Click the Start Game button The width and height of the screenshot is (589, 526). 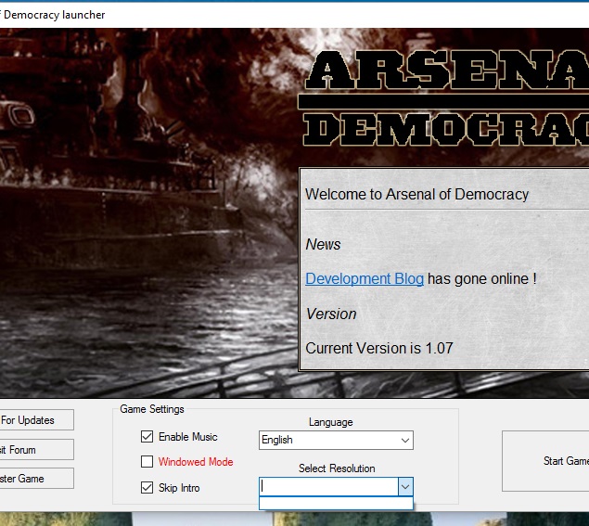(x=546, y=461)
